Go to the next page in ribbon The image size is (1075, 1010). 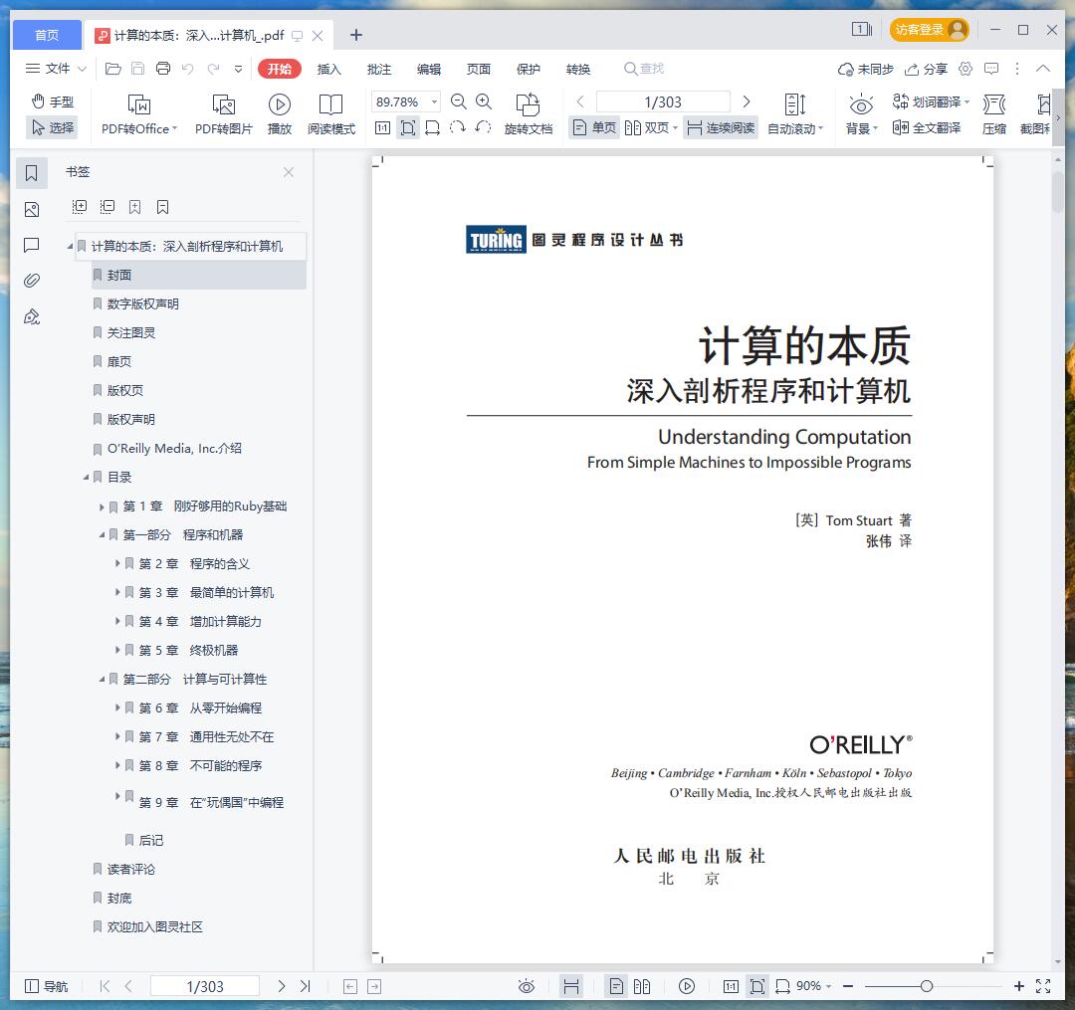(x=747, y=102)
